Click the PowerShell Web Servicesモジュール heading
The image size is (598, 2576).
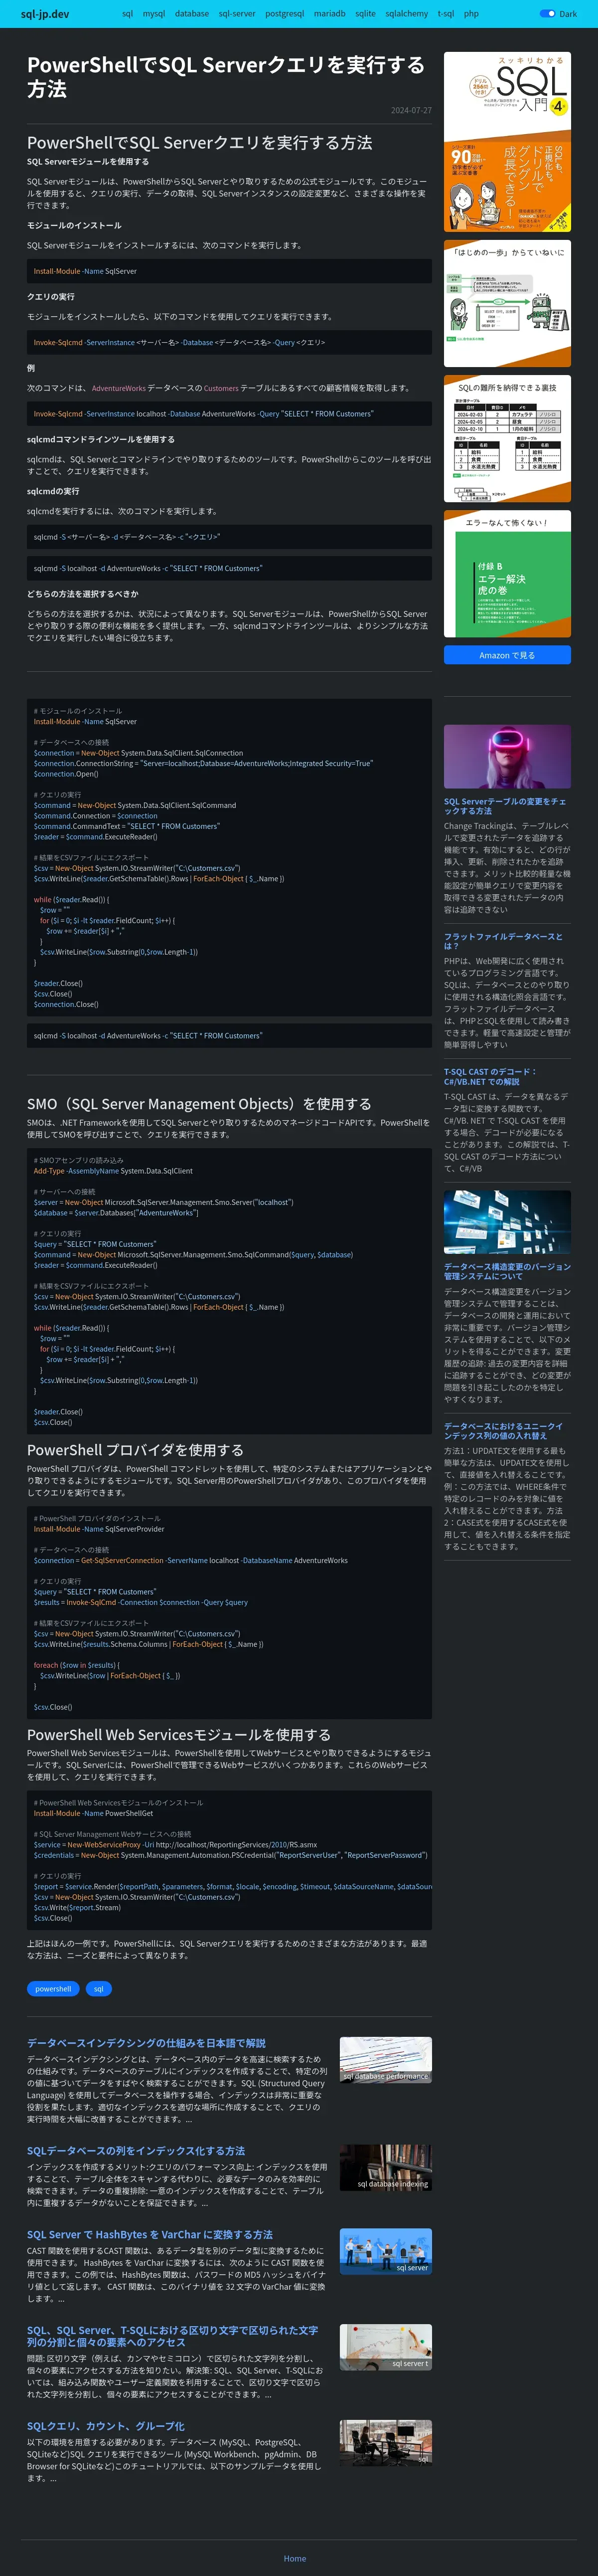(178, 1735)
